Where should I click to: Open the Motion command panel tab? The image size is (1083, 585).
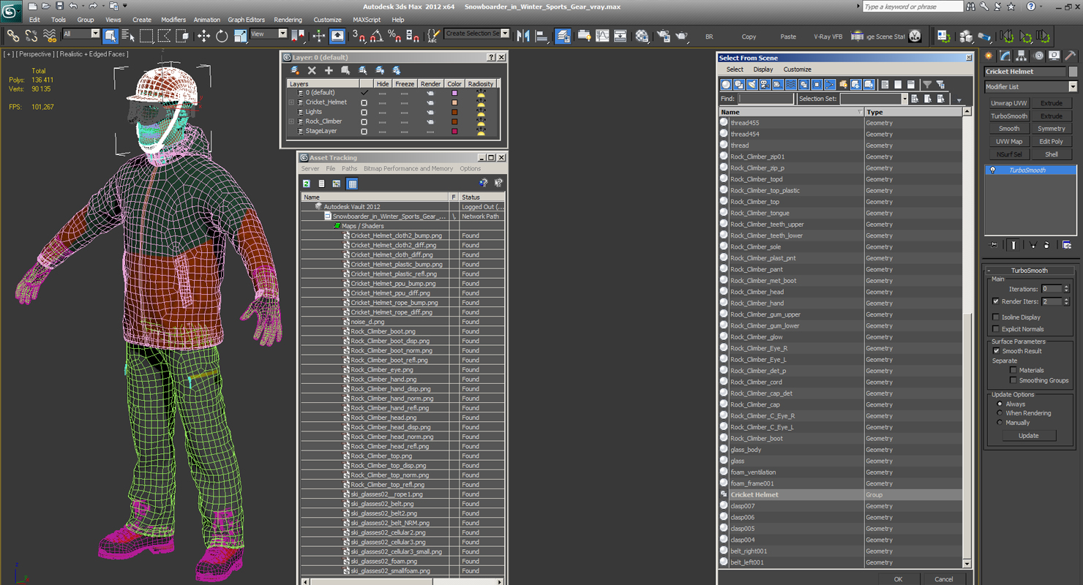(x=1038, y=56)
